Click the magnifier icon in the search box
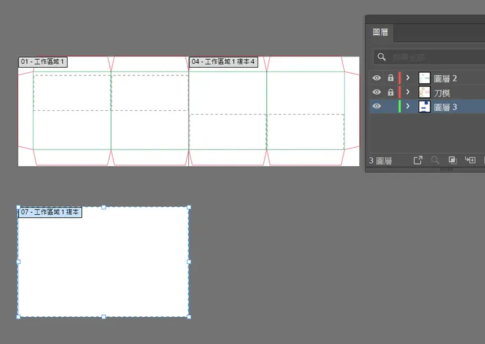 381,57
